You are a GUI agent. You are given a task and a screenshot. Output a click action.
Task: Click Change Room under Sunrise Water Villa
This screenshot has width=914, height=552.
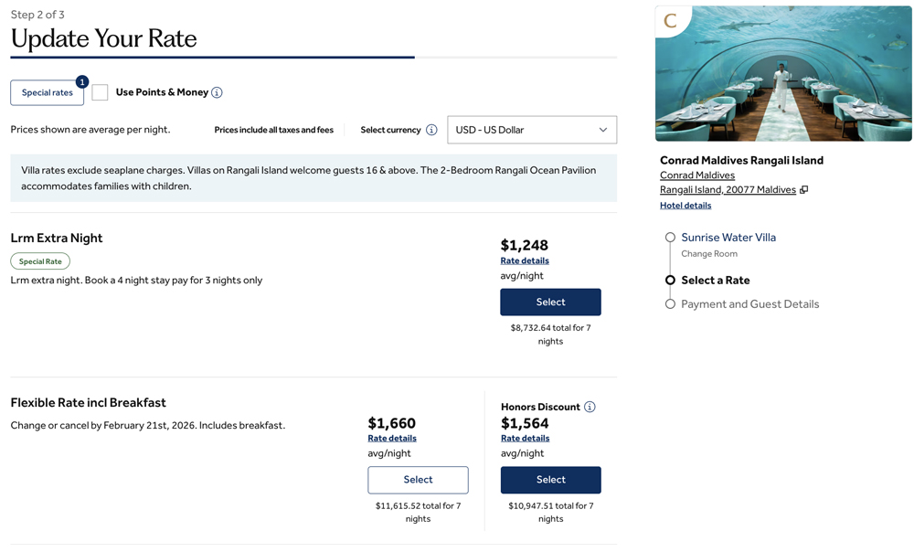(709, 254)
